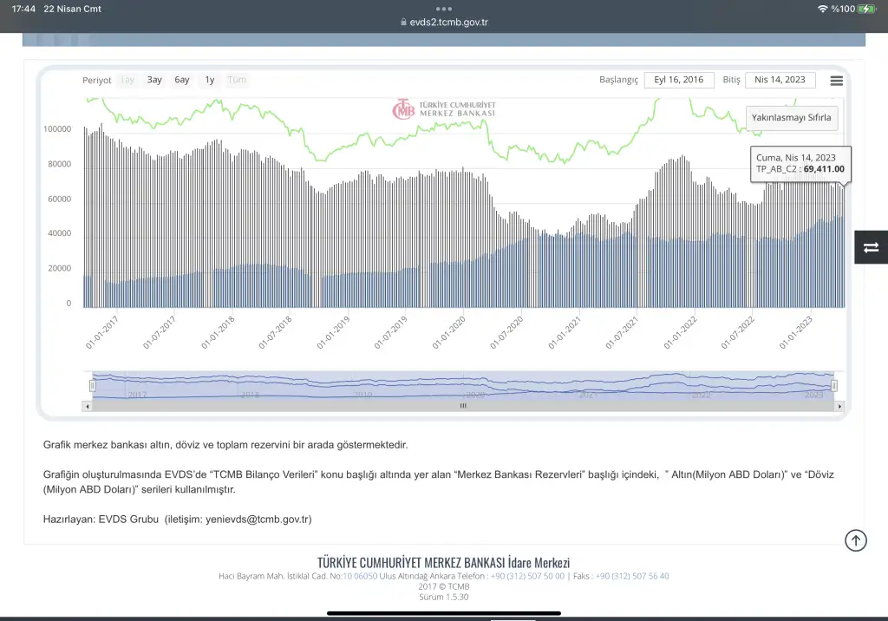Click the y-axis value 20000
The image size is (888, 621).
[x=60, y=269]
